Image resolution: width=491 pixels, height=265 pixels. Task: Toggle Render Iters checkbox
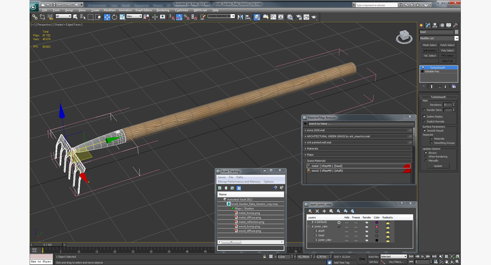(424, 110)
